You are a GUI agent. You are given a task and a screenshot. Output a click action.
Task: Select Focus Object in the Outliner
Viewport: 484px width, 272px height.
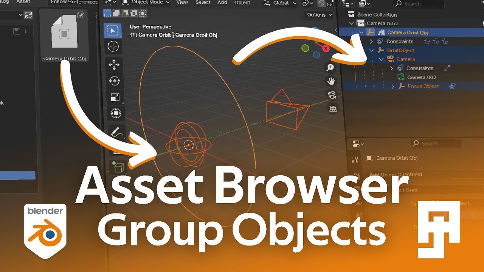(x=423, y=87)
